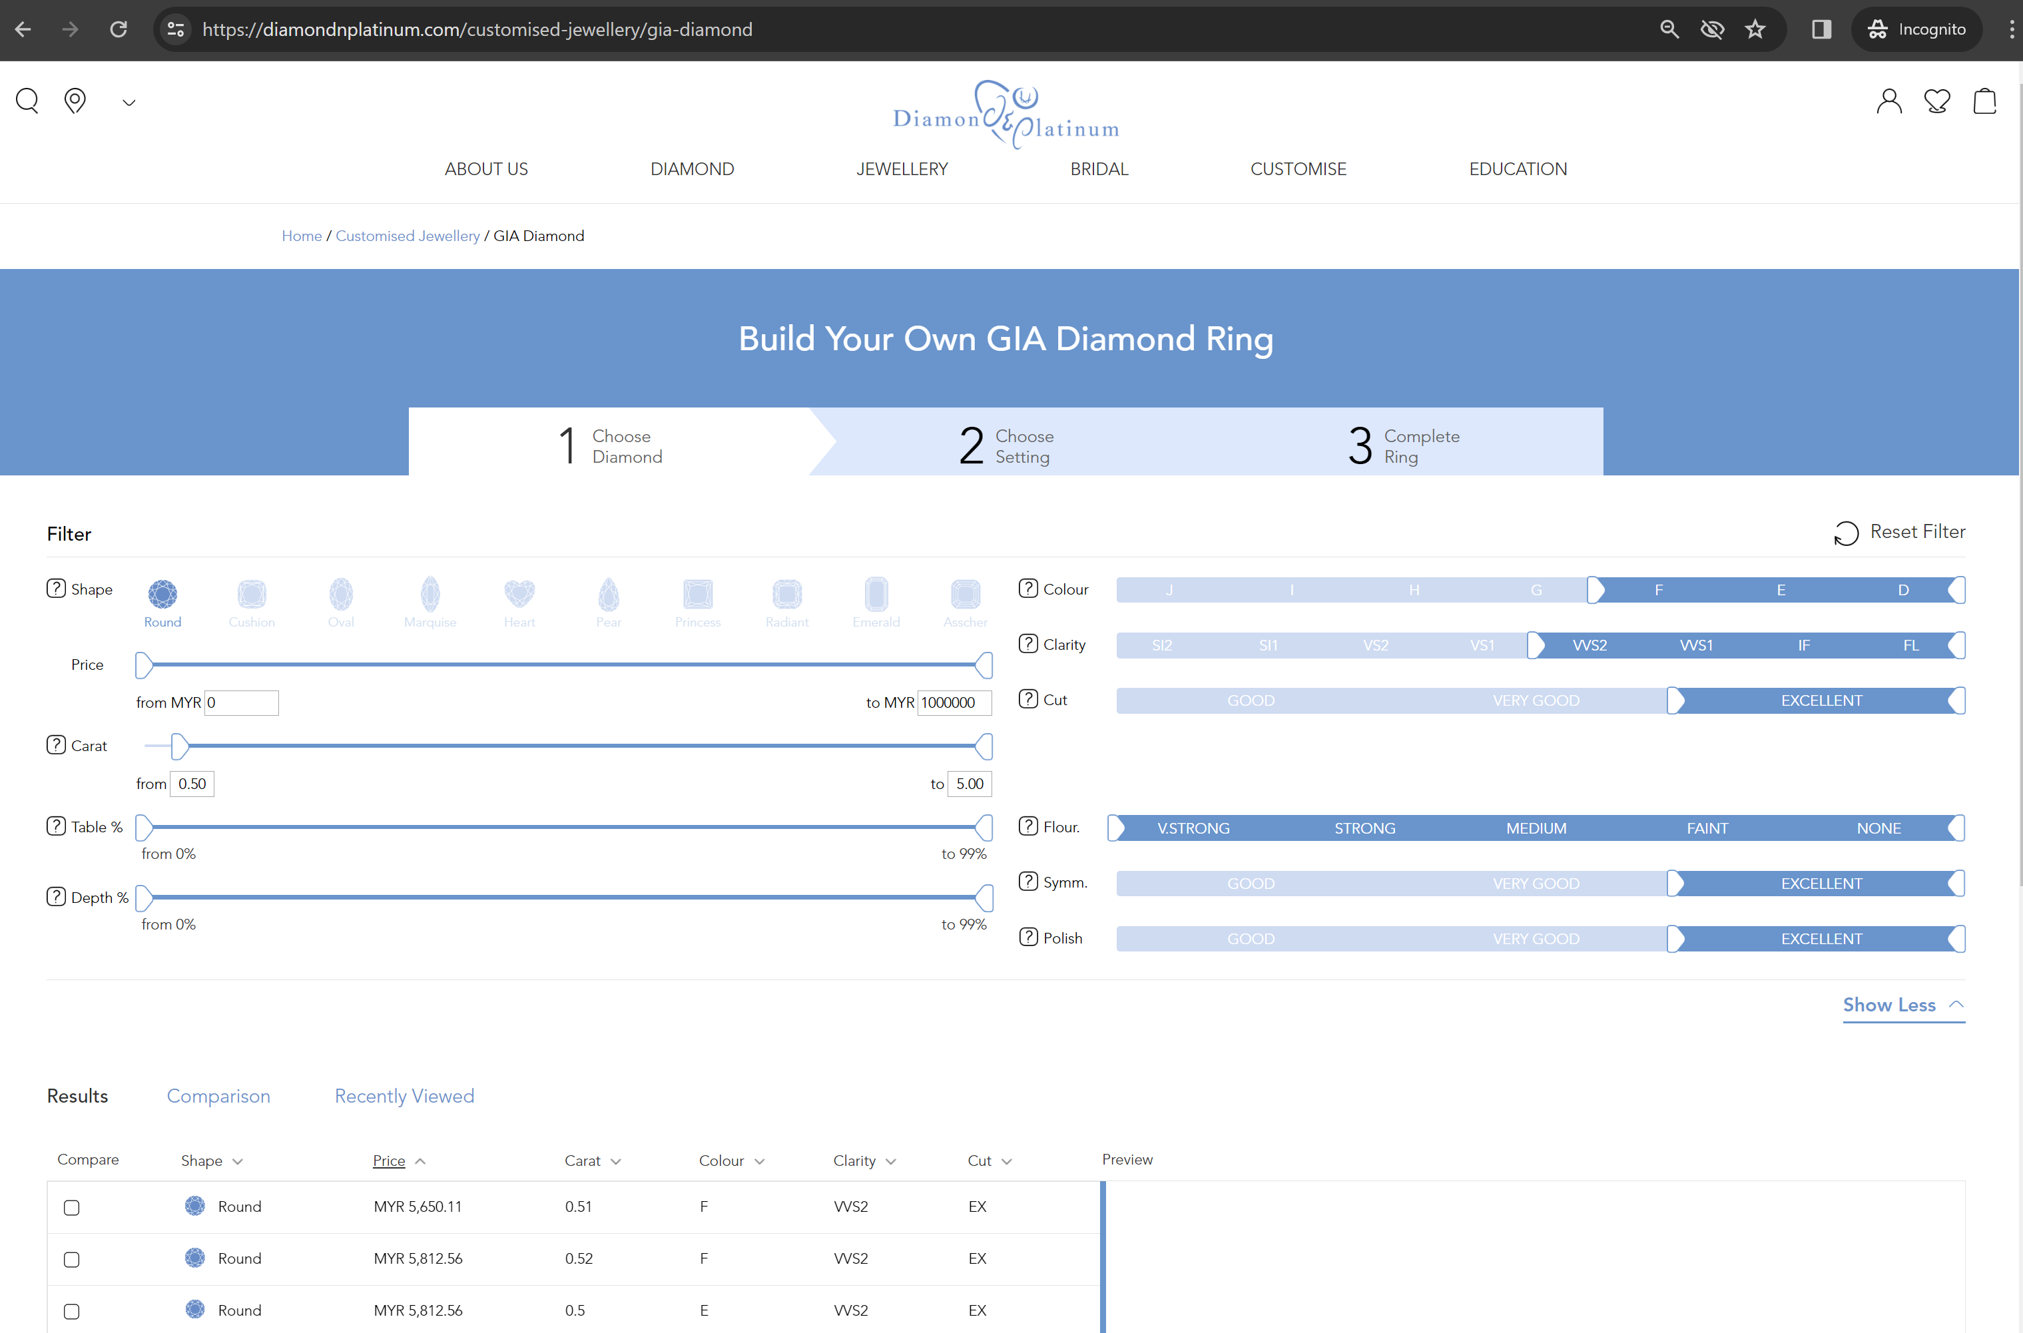
Task: Select the Radiant diamond shape
Action: (787, 603)
